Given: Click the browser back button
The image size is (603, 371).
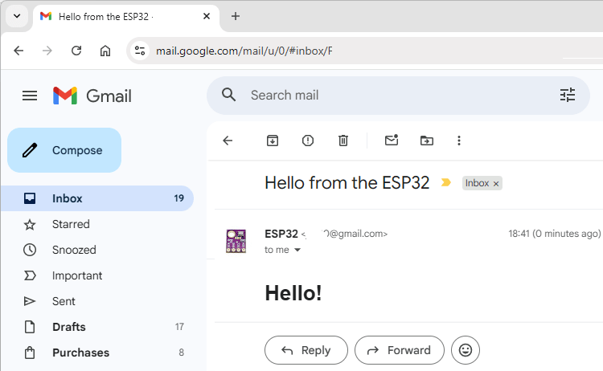Looking at the screenshot, I should [x=18, y=51].
